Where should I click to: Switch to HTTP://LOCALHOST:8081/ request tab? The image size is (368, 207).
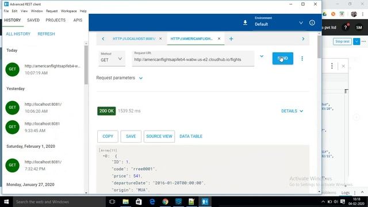pos(134,39)
